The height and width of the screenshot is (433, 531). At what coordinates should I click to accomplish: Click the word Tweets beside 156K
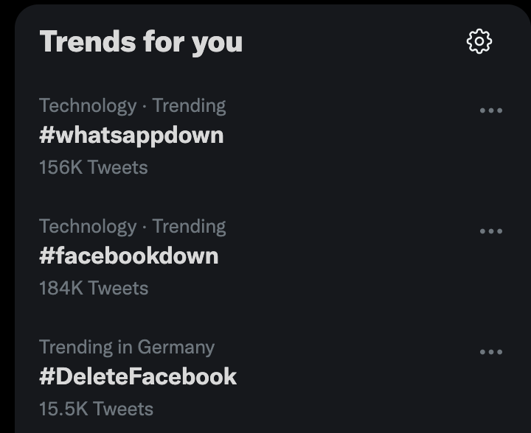[x=118, y=167]
